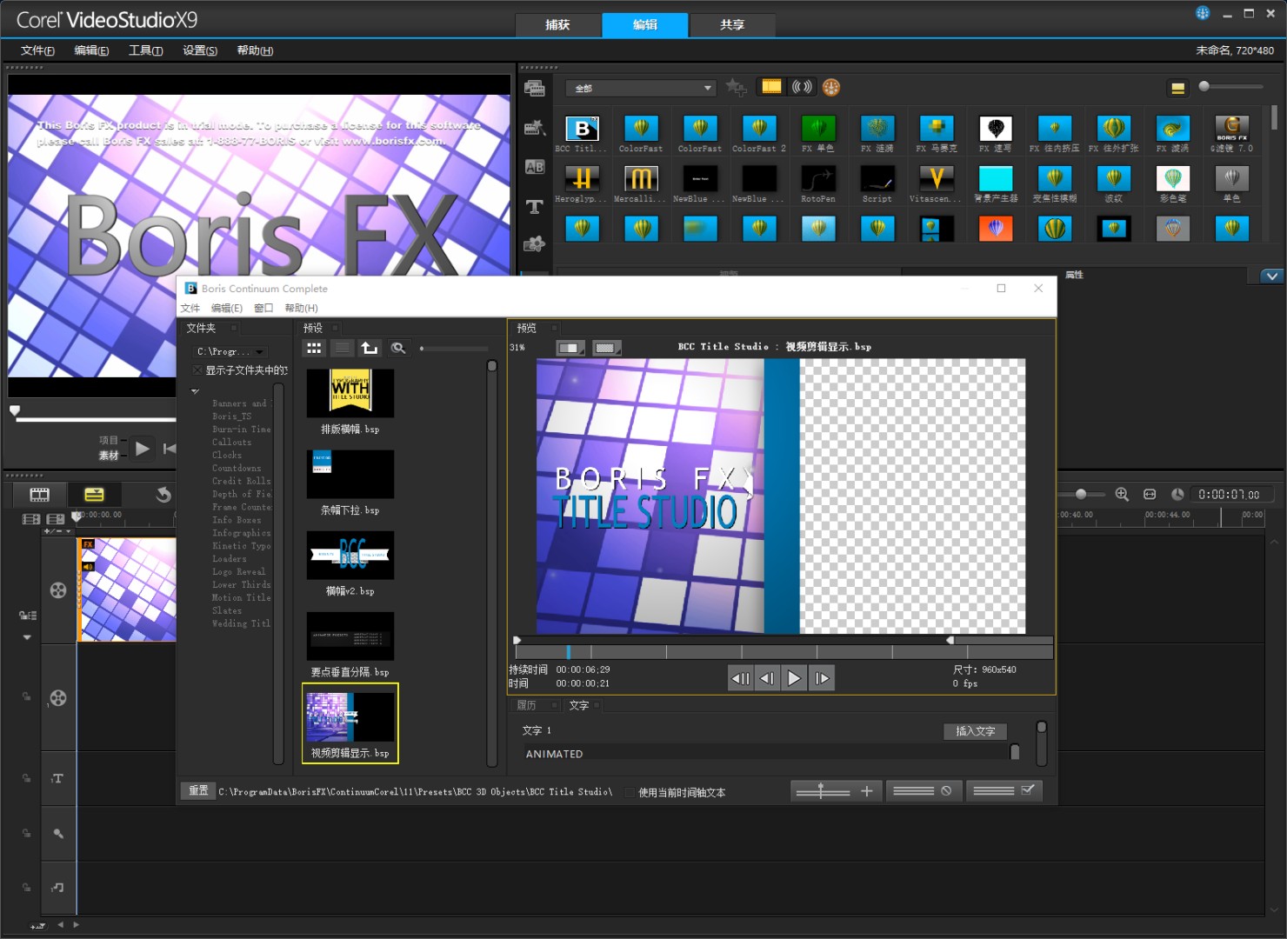Image resolution: width=1287 pixels, height=939 pixels.
Task: Switch to the 编辑 tab
Action: [x=645, y=24]
